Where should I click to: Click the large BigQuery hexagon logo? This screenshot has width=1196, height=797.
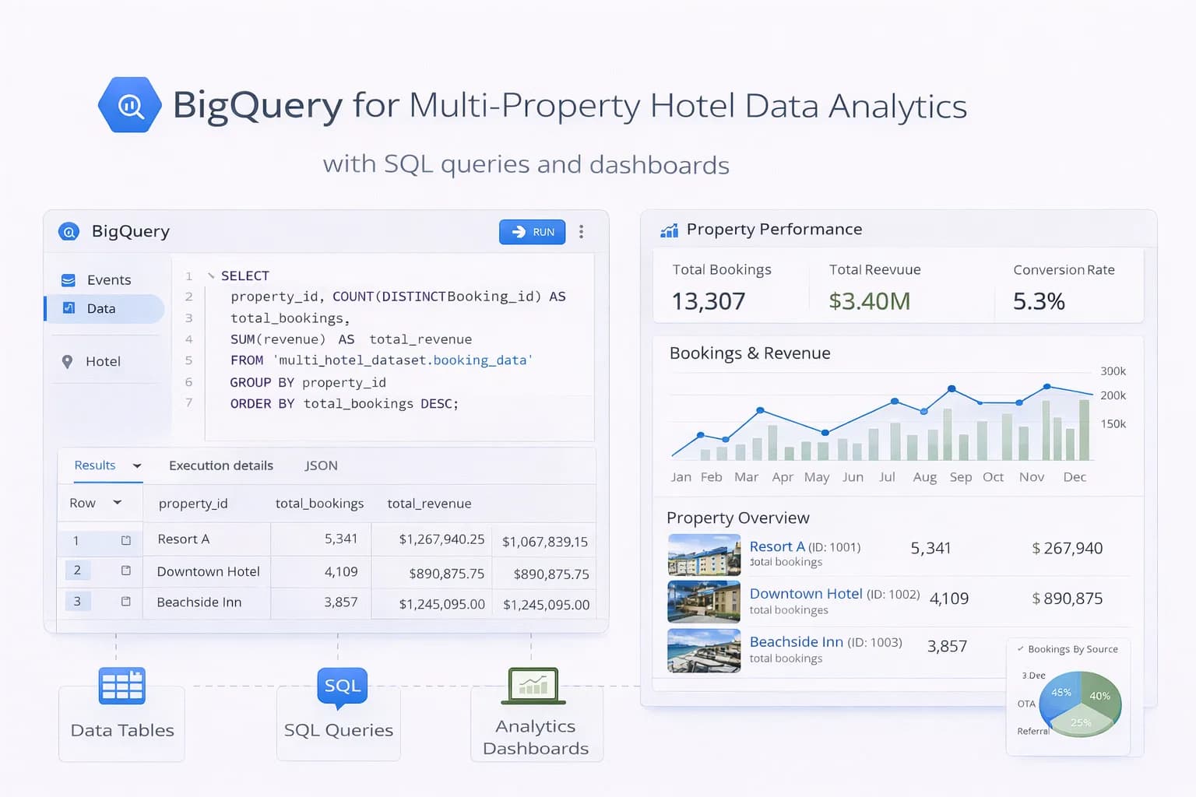(130, 105)
